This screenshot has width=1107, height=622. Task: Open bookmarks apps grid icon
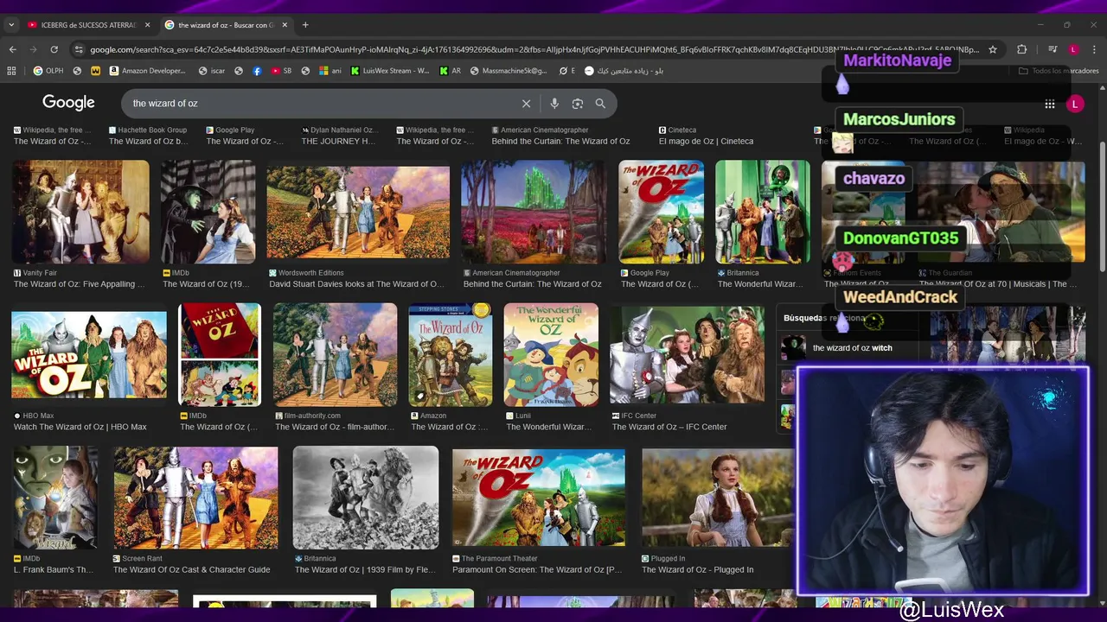click(x=11, y=71)
